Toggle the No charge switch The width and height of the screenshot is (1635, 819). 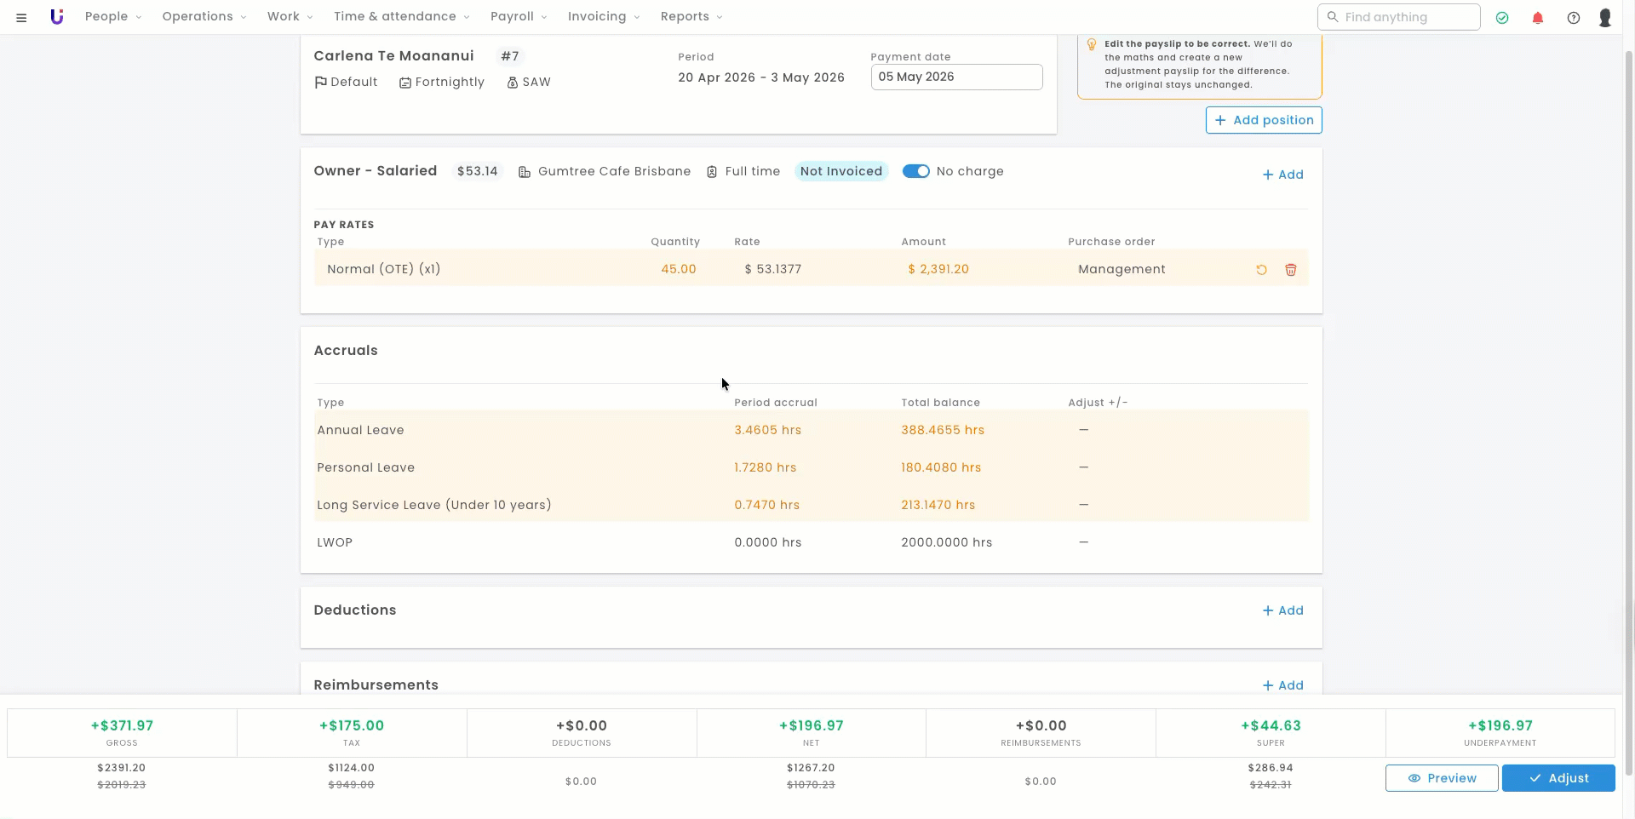tap(916, 171)
